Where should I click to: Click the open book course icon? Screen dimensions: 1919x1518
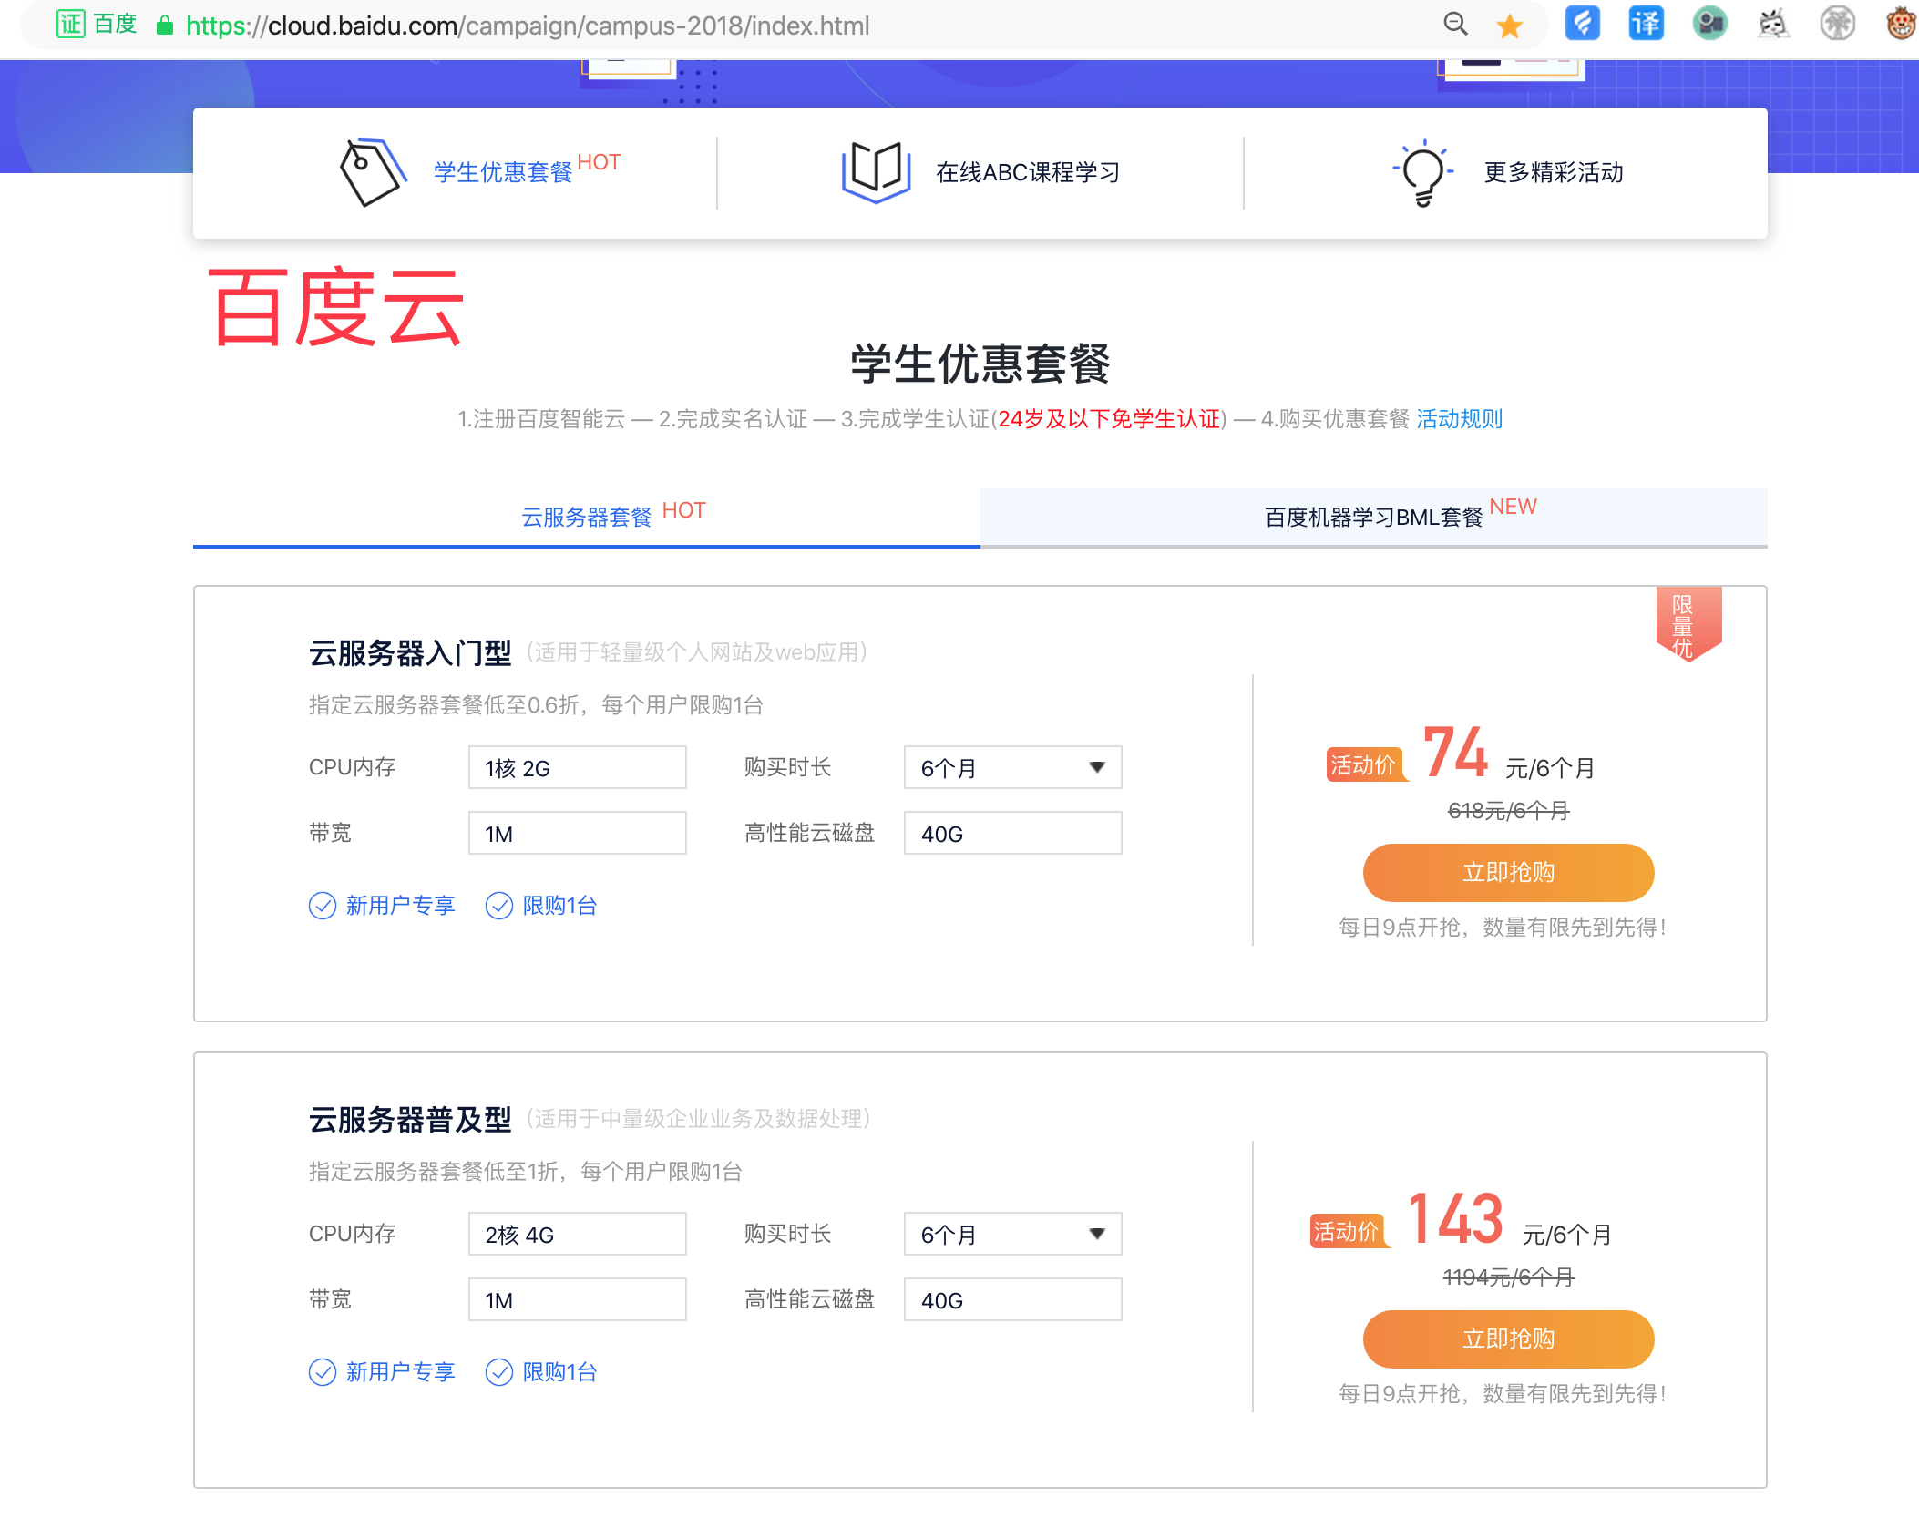coord(876,172)
